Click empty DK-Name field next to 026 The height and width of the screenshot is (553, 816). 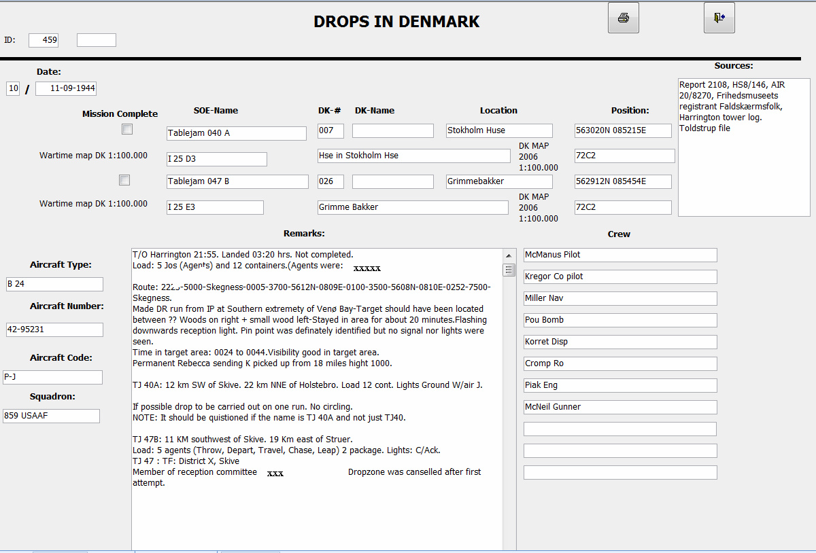coord(393,181)
